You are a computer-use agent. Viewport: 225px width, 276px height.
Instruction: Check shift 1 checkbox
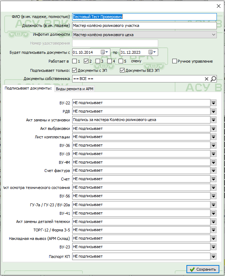(x=75, y=61)
